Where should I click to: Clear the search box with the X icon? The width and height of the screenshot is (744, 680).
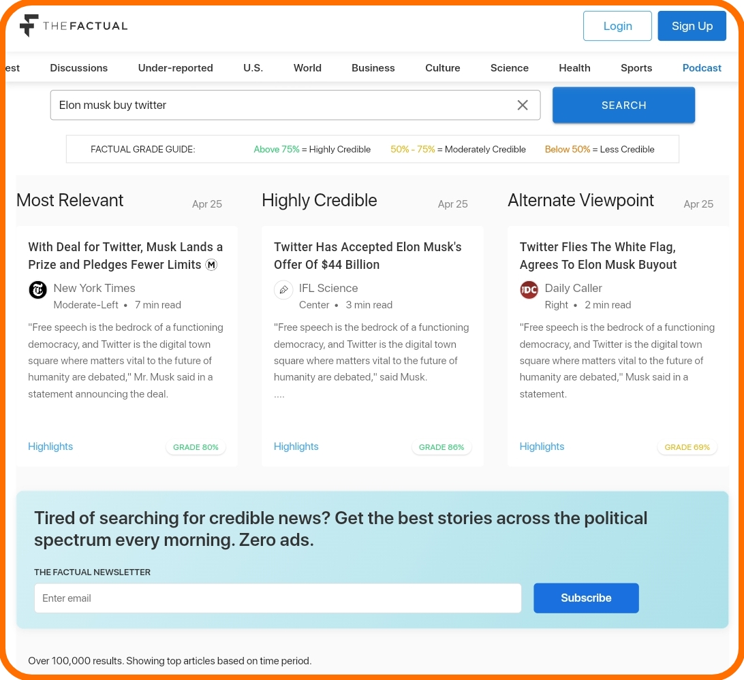point(523,105)
